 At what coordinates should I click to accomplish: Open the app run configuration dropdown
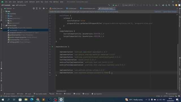click(116, 5)
